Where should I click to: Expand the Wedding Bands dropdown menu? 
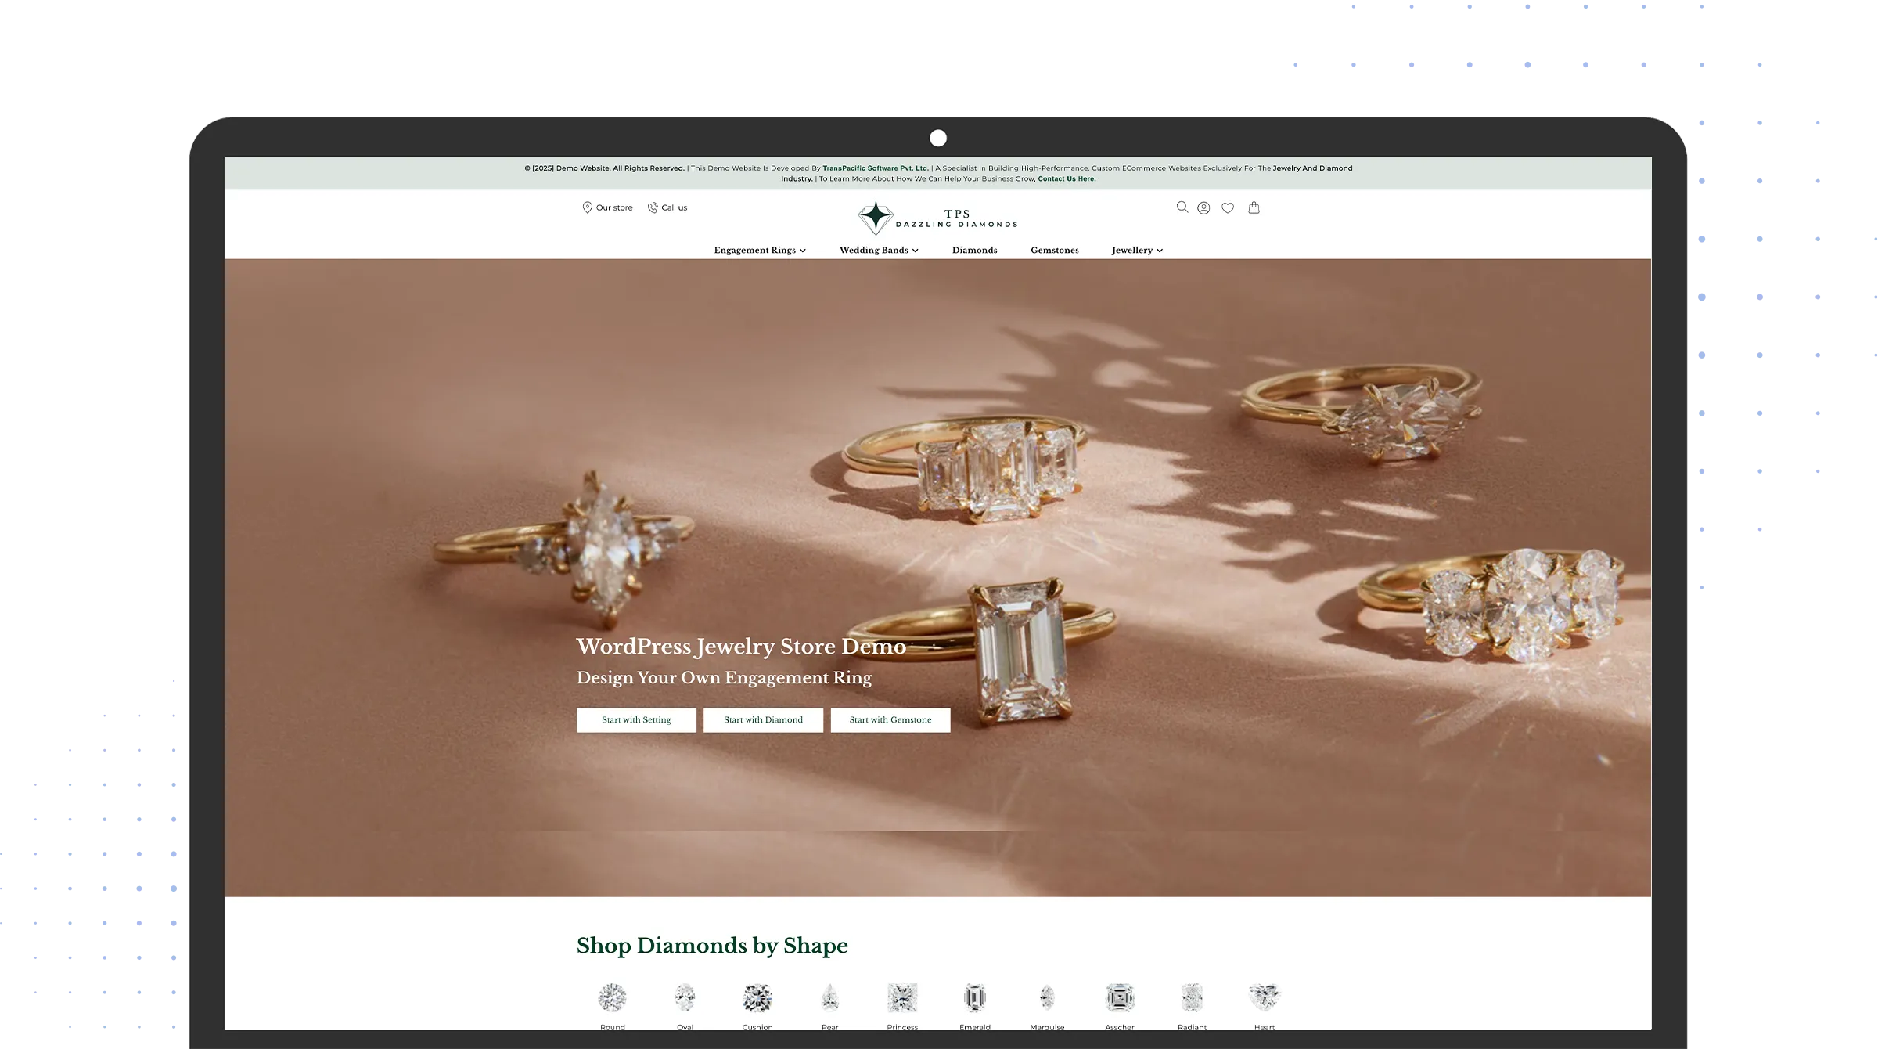[878, 251]
